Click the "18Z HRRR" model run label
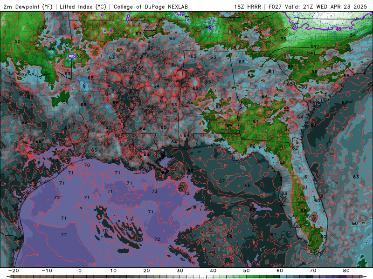The image size is (373, 279). (x=248, y=7)
